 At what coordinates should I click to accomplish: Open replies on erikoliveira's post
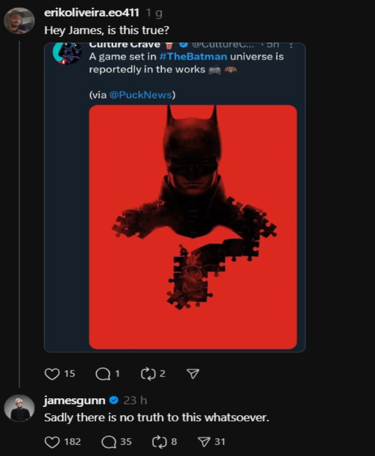click(103, 374)
